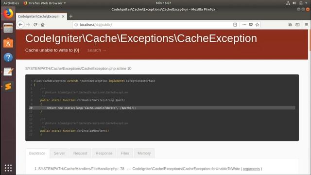Image resolution: width=311 pixels, height=175 pixels.
Task: Click the CodeIgniter\Cache\Exceptions\CacheException heading
Action: click(141, 38)
